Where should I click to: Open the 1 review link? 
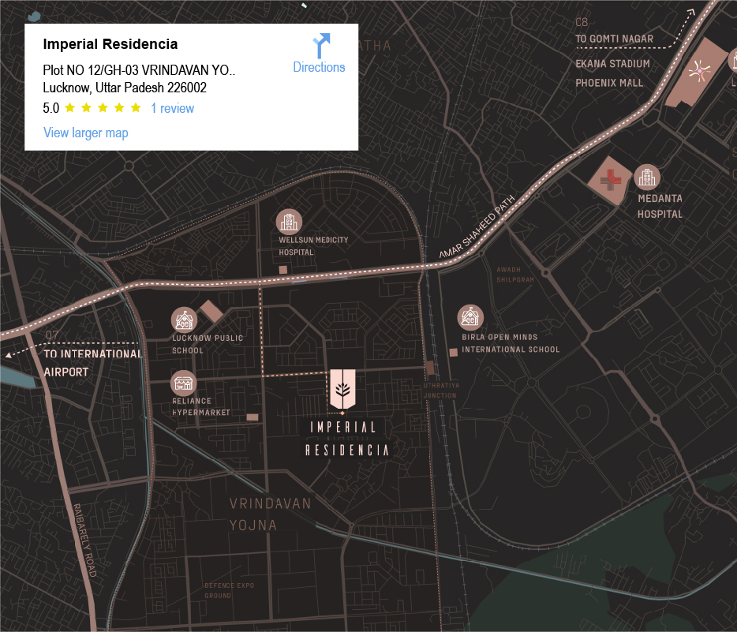click(x=172, y=108)
